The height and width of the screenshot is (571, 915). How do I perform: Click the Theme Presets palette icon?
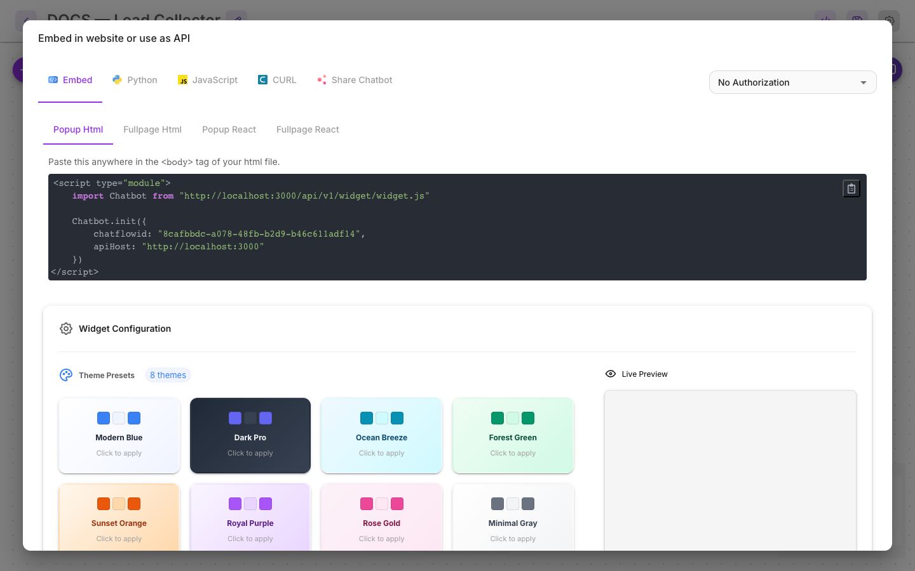66,375
